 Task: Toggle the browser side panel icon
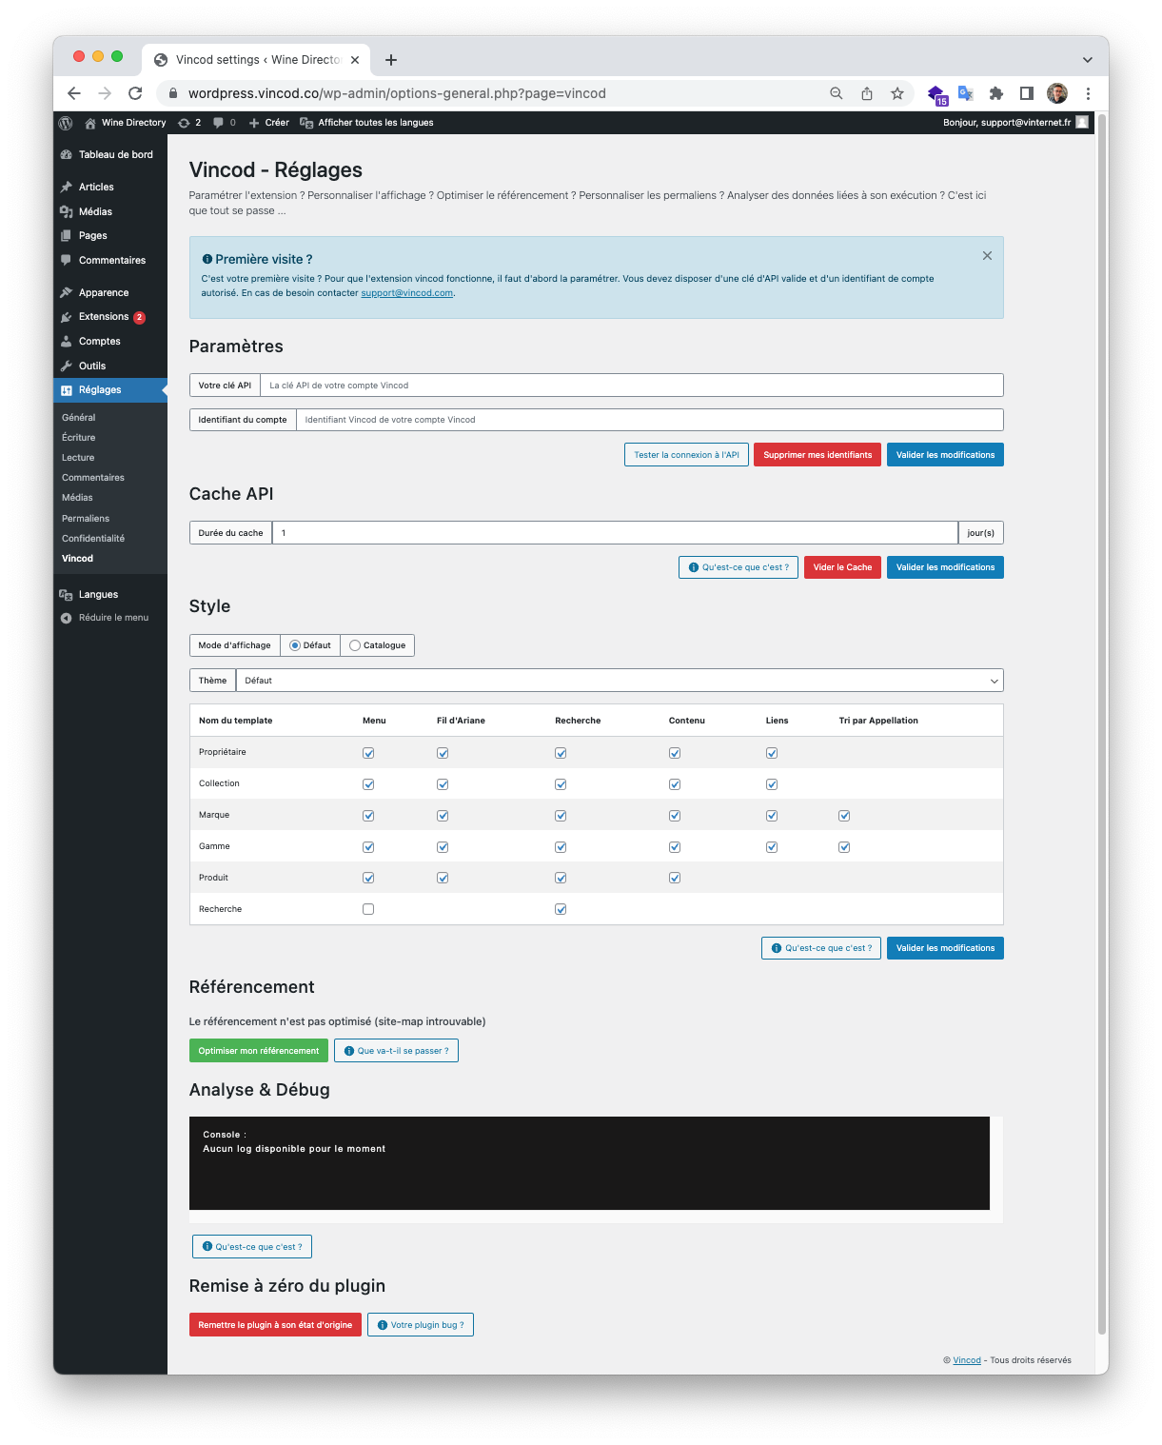1027,93
